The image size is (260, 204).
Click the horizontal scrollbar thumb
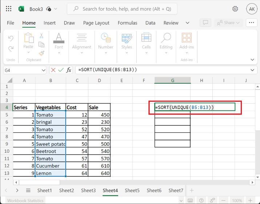[x=40, y=183]
